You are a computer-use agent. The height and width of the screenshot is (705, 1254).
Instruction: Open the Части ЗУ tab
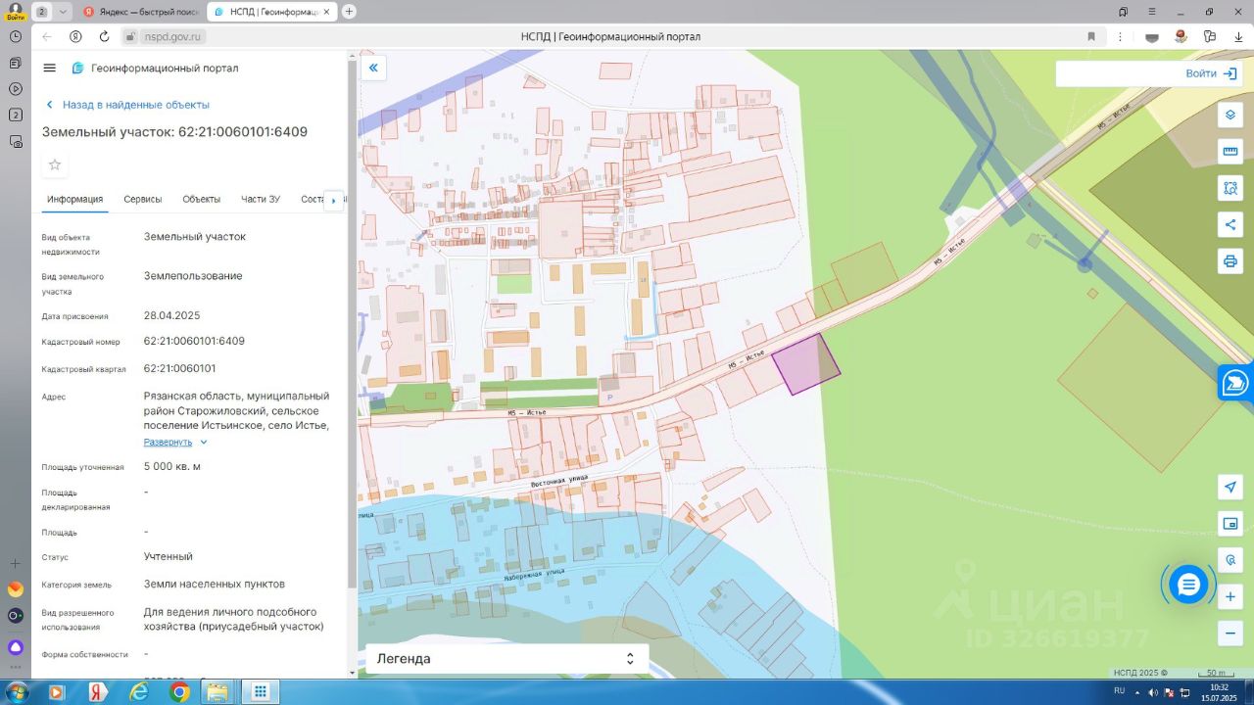pos(261,199)
